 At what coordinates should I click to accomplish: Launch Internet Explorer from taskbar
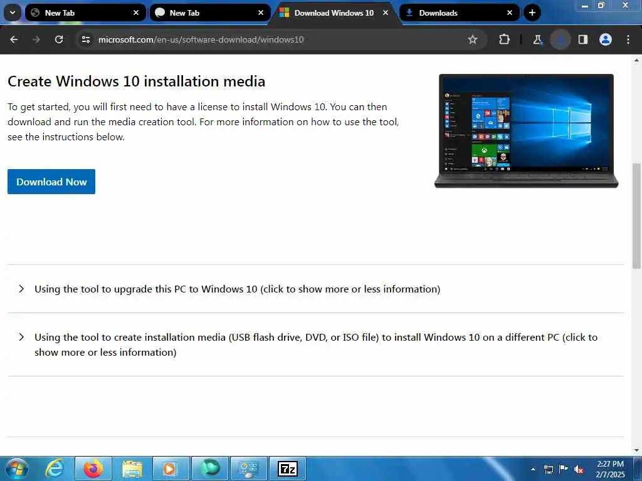(x=55, y=468)
